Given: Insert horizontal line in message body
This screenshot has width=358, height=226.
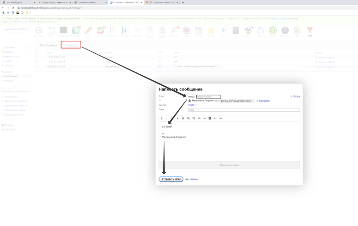Looking at the screenshot, I should tap(204, 118).
